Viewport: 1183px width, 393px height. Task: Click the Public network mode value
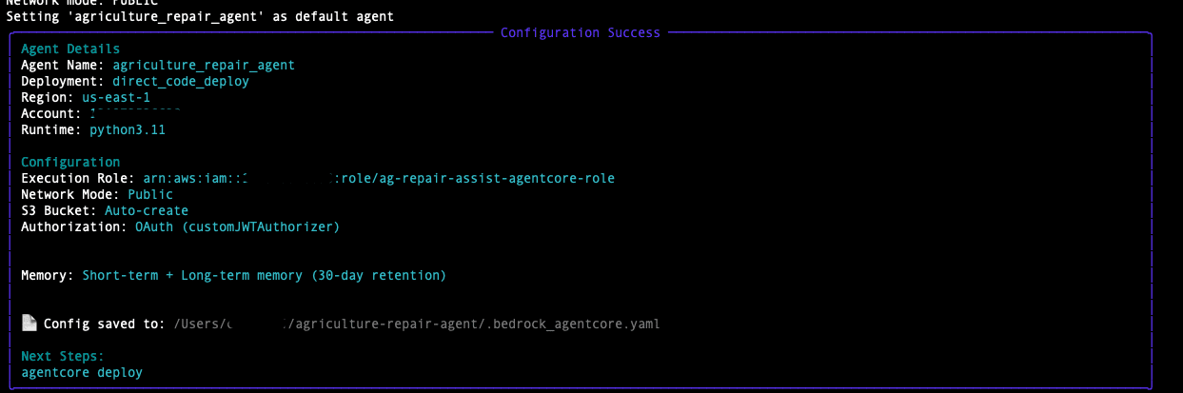click(x=150, y=194)
